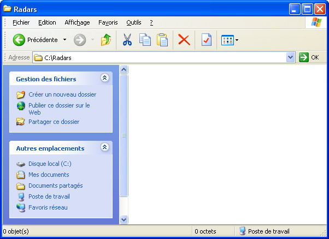Screen dimensions: 329x239
Task: Click the shared folder icon beside Partager
Action: pos(21,122)
